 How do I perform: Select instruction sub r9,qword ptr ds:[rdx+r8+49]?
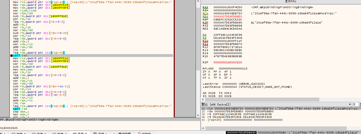point(41,33)
